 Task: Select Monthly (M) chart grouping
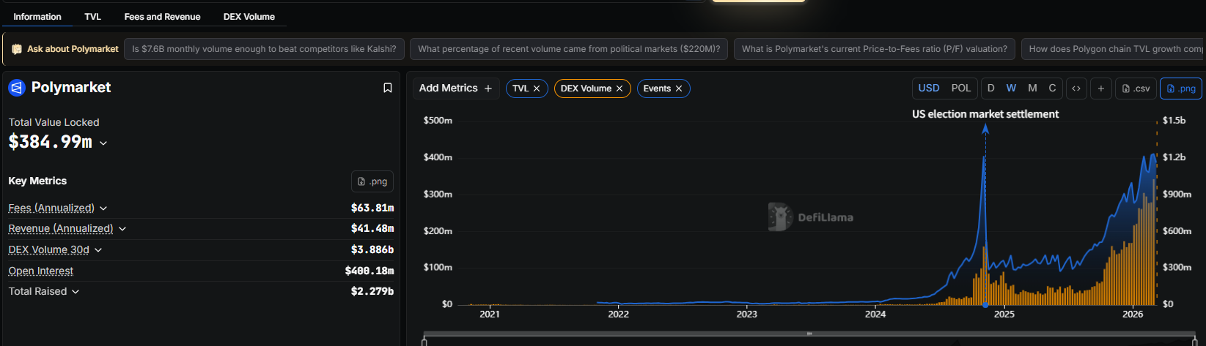pyautogui.click(x=1032, y=88)
